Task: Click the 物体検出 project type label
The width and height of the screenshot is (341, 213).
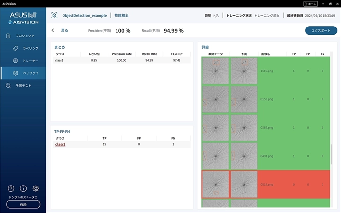Action: pyautogui.click(x=121, y=16)
